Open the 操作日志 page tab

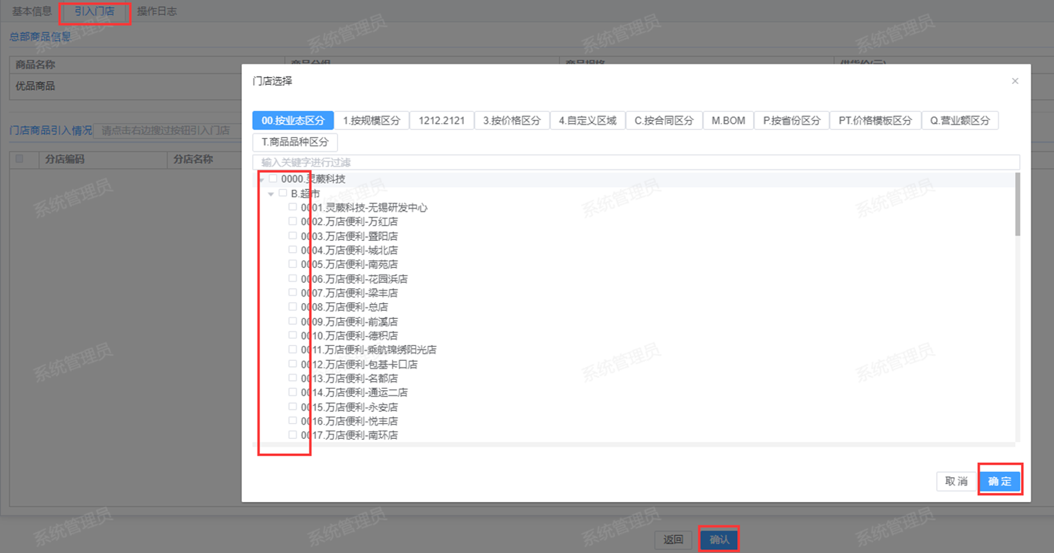point(157,12)
